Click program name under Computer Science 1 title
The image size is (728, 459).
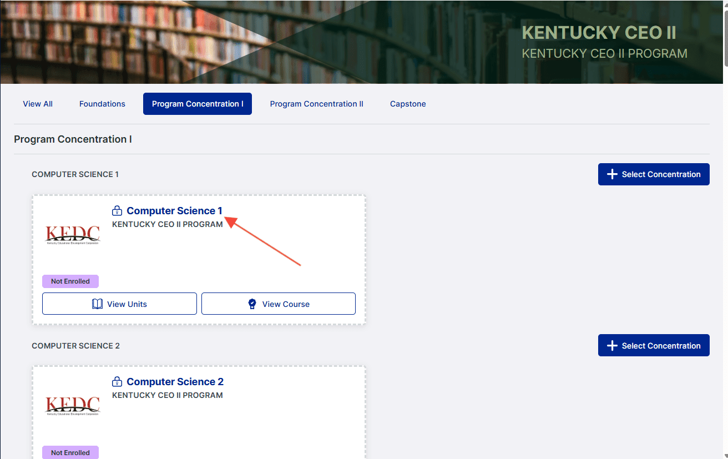coord(168,225)
